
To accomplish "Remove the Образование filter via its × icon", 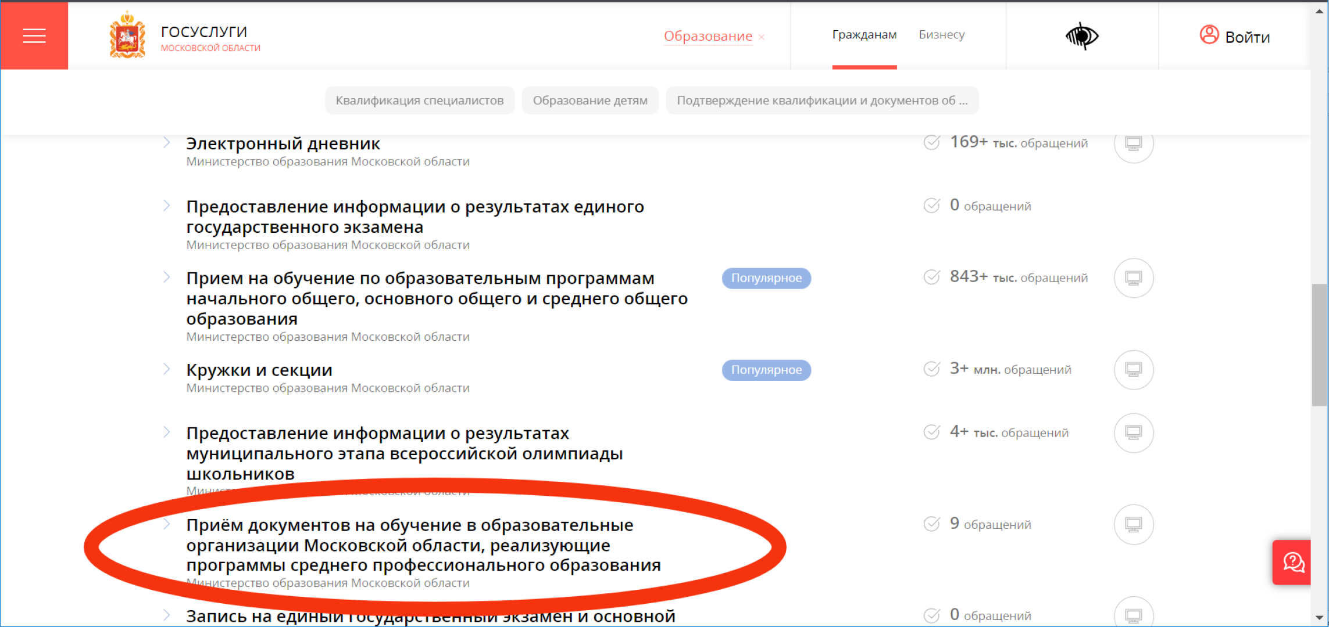I will [x=760, y=37].
